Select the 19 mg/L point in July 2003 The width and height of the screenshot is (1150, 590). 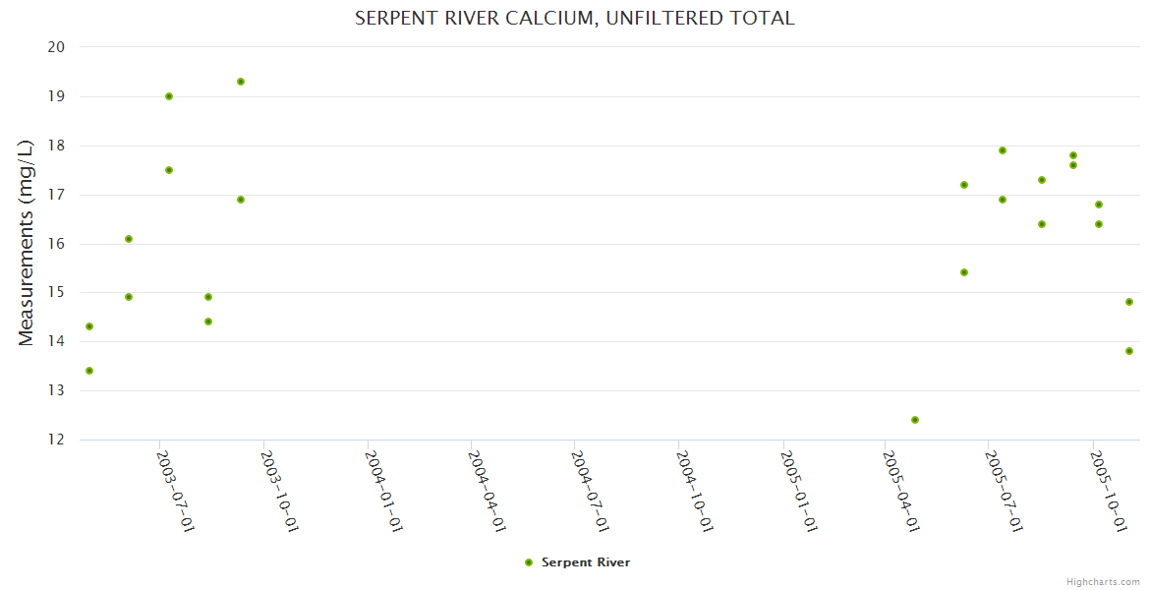[x=169, y=96]
